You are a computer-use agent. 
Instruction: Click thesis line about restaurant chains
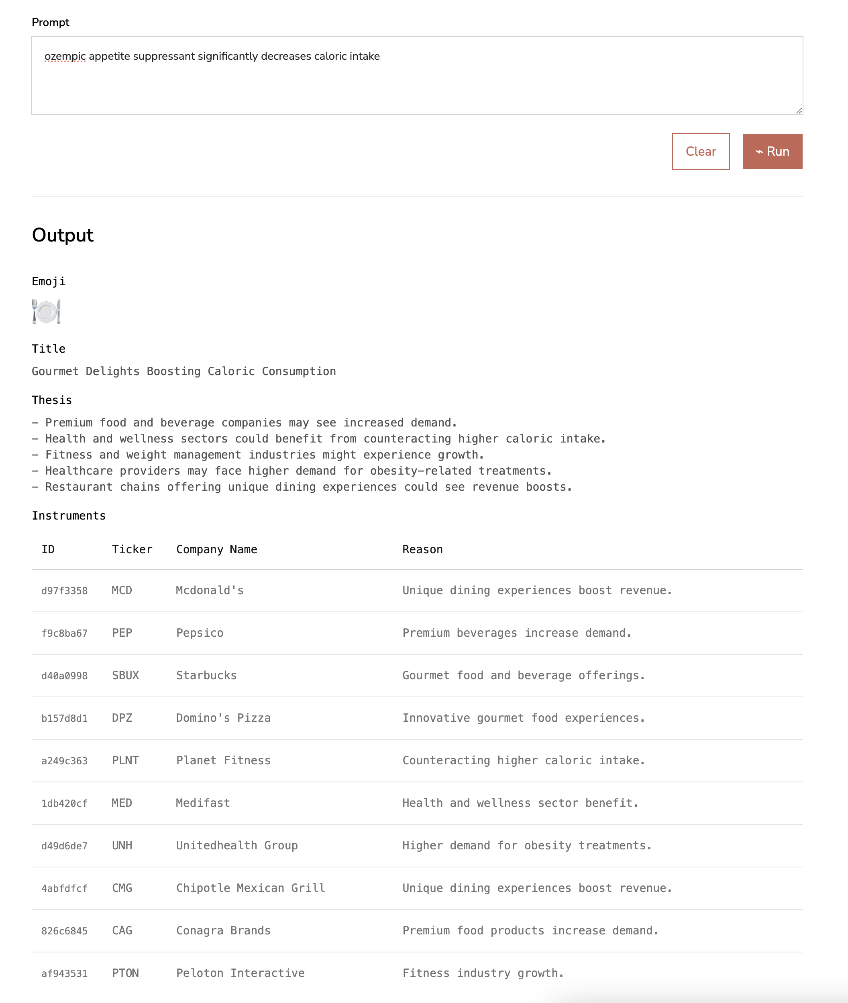302,487
